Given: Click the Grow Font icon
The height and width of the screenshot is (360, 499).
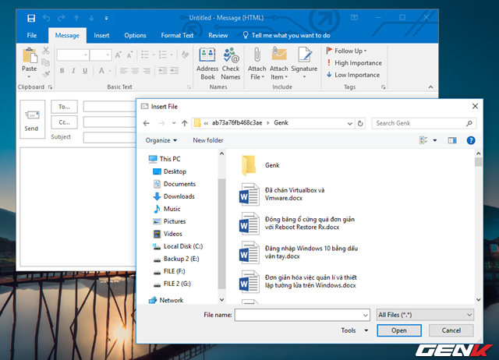Looking at the screenshot, I should [118, 55].
